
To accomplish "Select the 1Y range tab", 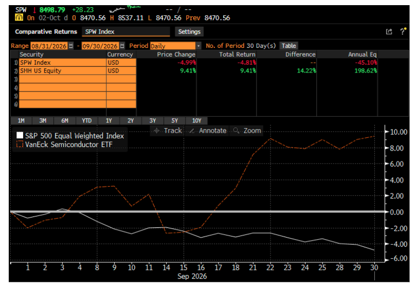I will pyautogui.click(x=109, y=121).
